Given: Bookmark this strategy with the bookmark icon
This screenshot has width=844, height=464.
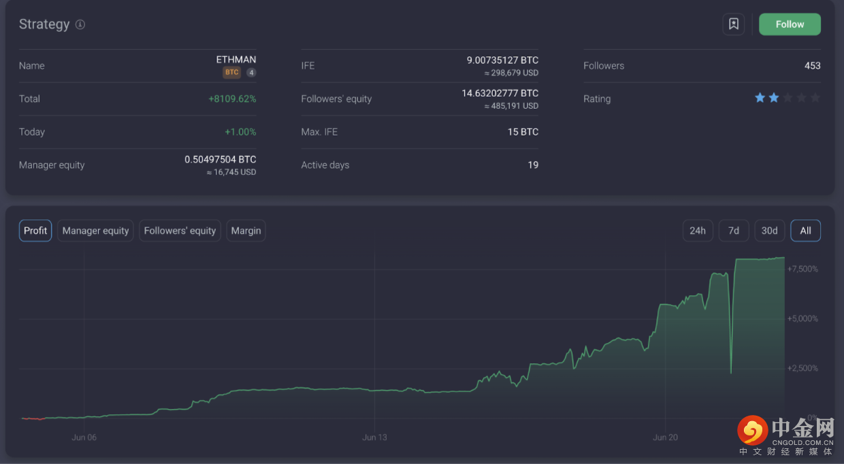Looking at the screenshot, I should click(733, 24).
